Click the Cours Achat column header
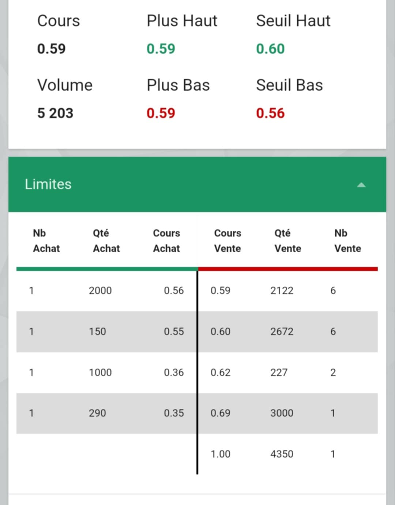 pos(166,241)
